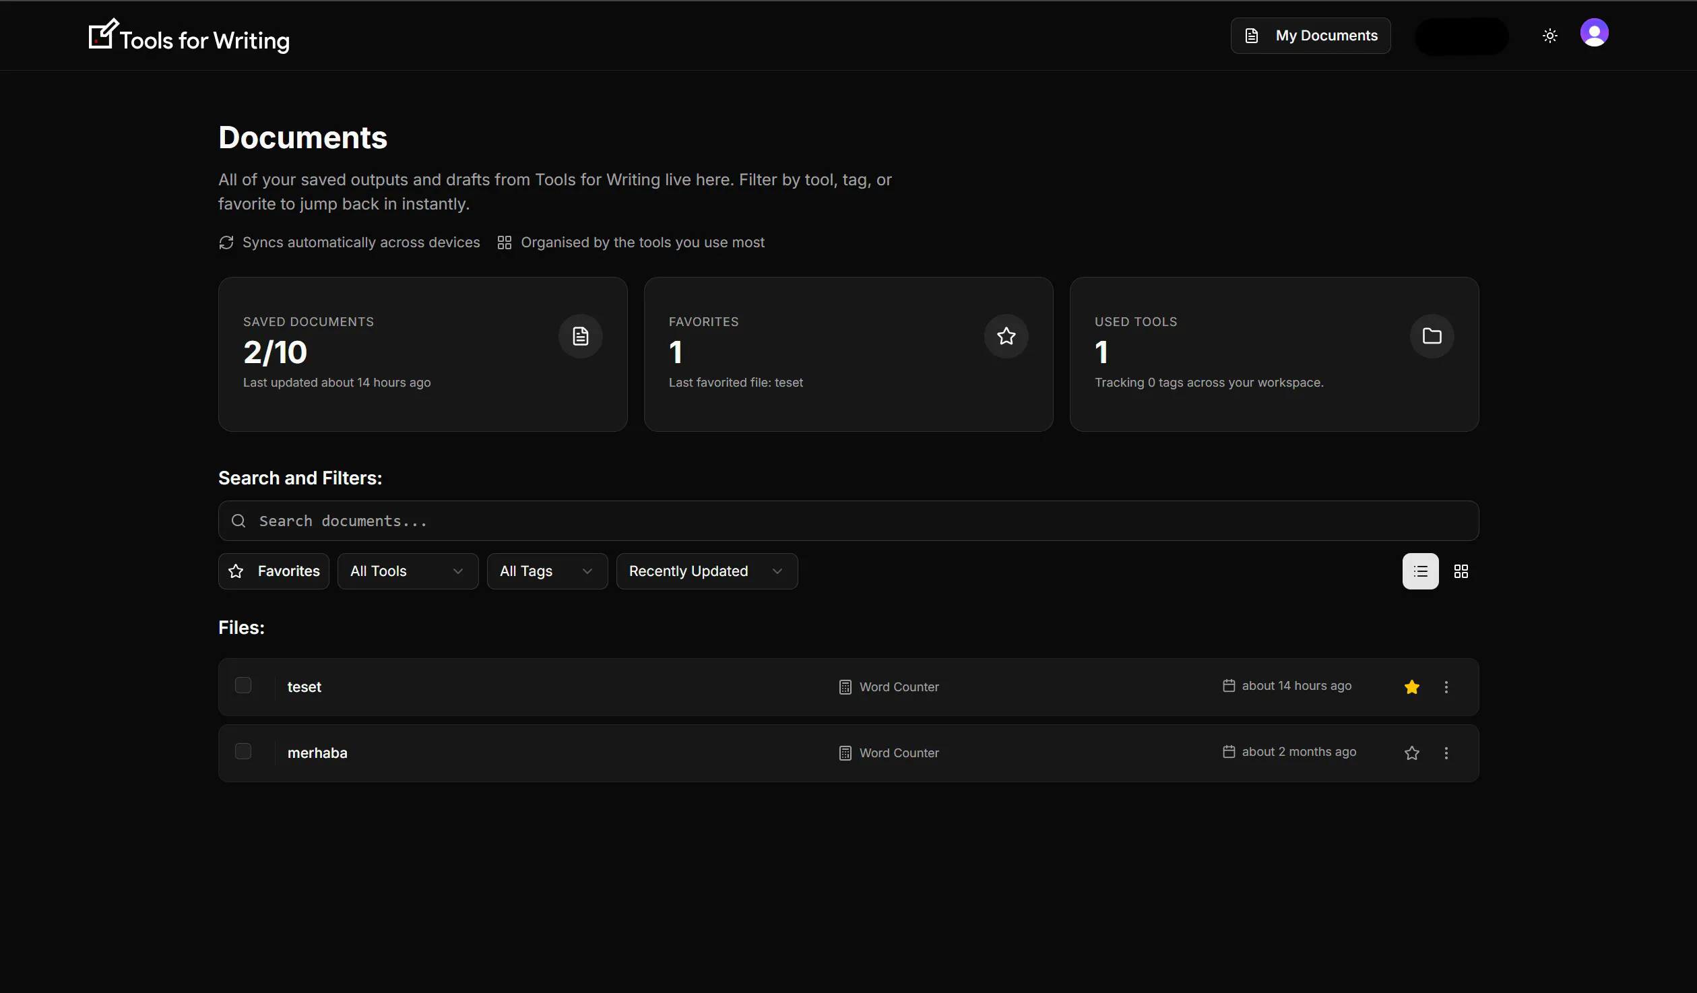Select the merhaba file checkbox

point(243,751)
